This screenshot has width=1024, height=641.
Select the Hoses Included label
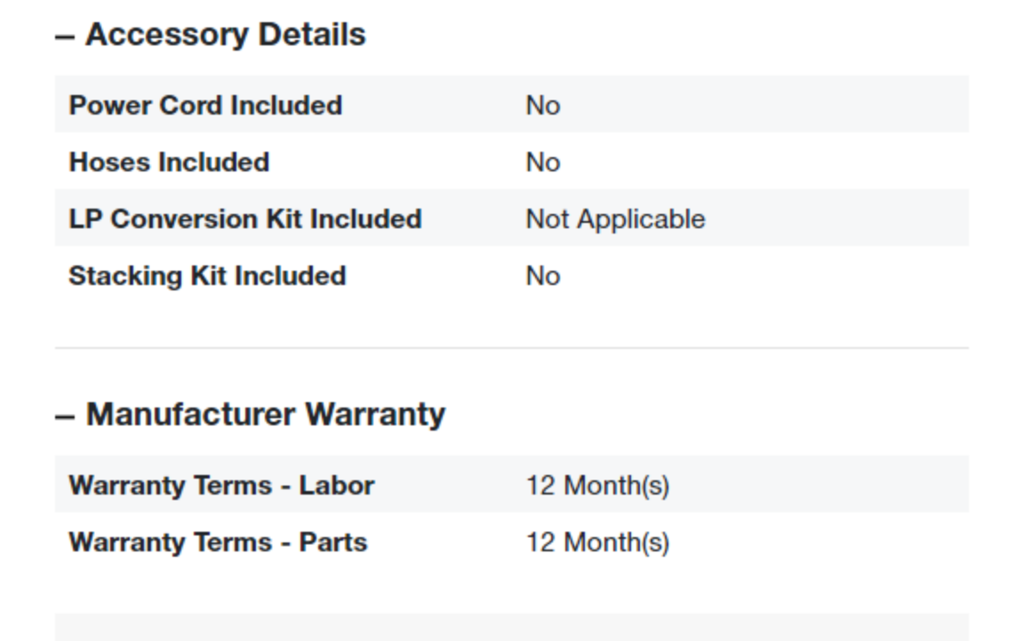(x=169, y=162)
